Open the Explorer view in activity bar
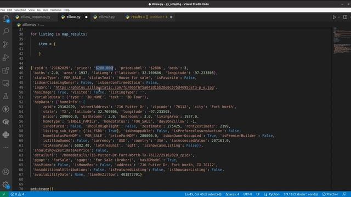Image resolution: width=351 pixels, height=197 pixels. [6, 19]
